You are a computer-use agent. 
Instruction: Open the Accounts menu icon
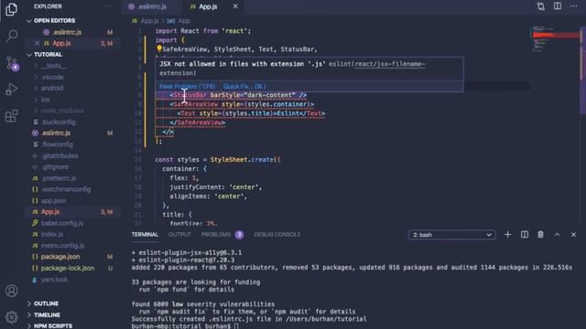point(12,291)
